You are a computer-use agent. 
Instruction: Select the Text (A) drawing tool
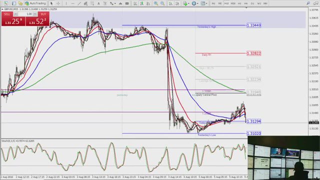[98, 3]
